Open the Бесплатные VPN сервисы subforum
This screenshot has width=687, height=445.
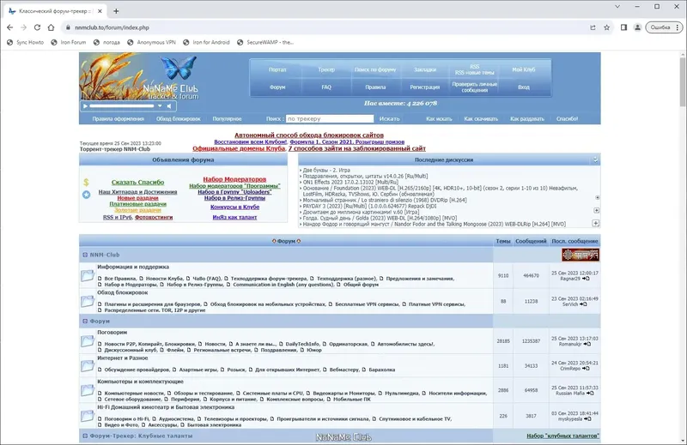click(367, 304)
